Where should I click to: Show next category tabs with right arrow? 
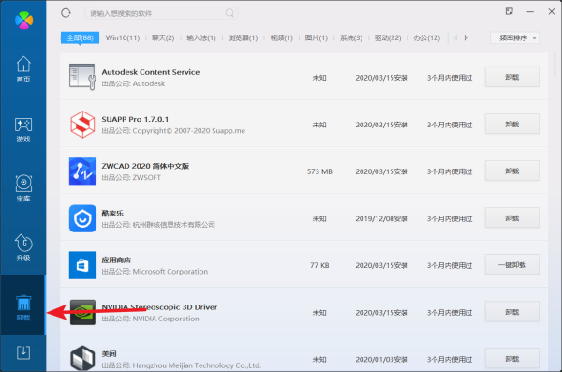[x=466, y=37]
